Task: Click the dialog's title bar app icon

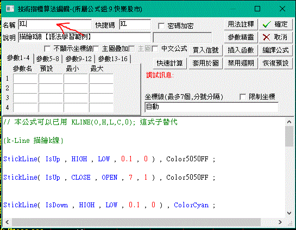Action: pyautogui.click(x=10, y=9)
